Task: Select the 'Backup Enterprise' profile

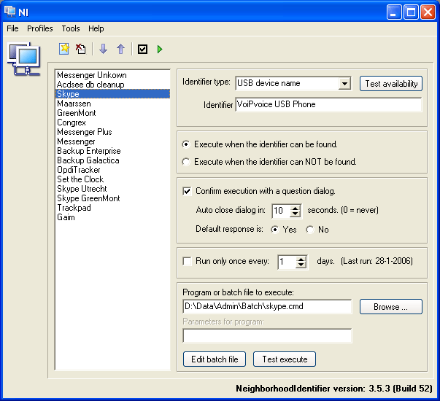Action: pyautogui.click(x=112, y=151)
